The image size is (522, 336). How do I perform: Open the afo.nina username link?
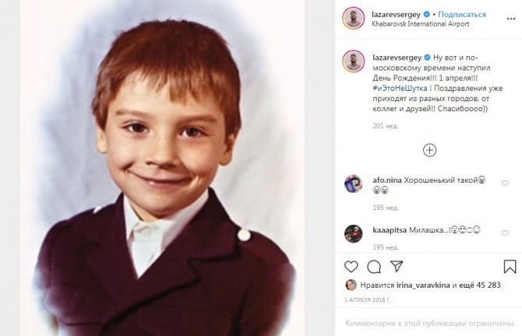click(x=386, y=179)
